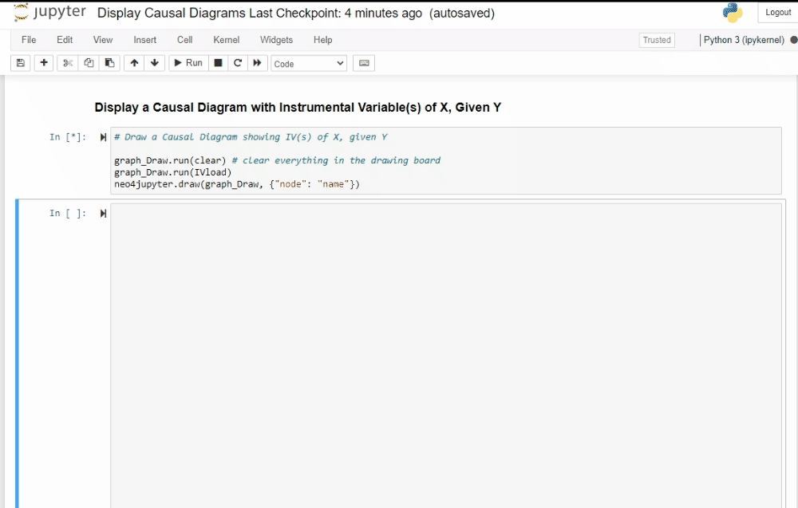This screenshot has width=798, height=508.
Task: Open the command palette keyboard icon
Action: [x=364, y=63]
